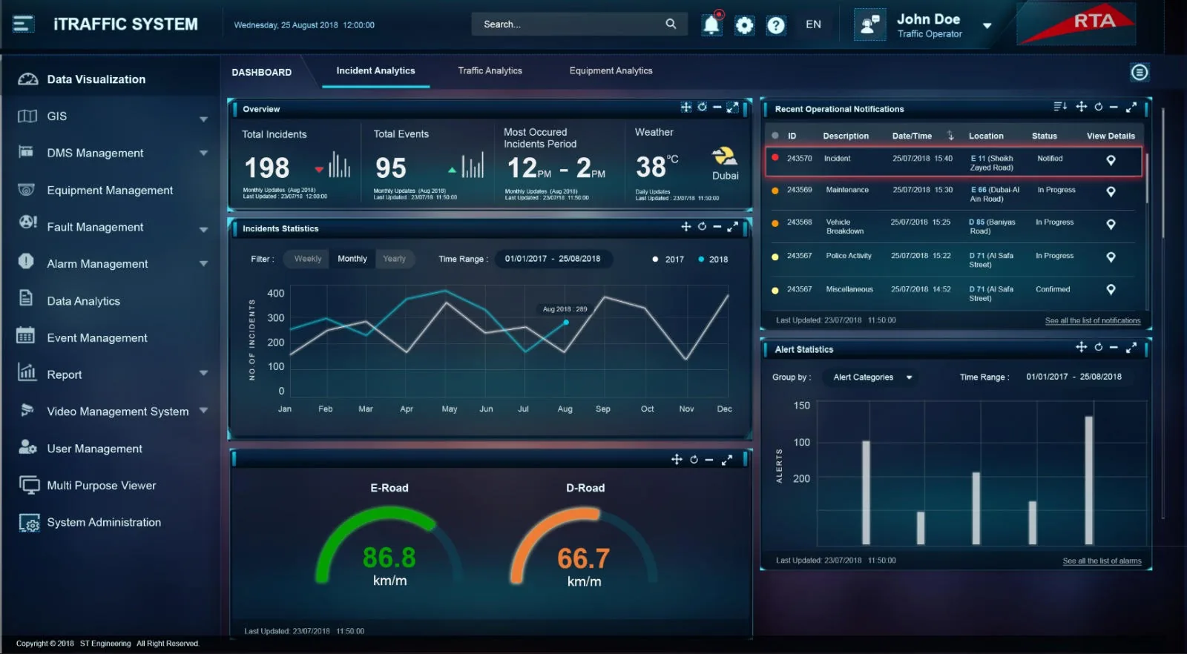Refresh the Incidents Statistics panel
Image resolution: width=1187 pixels, height=654 pixels.
pos(702,227)
